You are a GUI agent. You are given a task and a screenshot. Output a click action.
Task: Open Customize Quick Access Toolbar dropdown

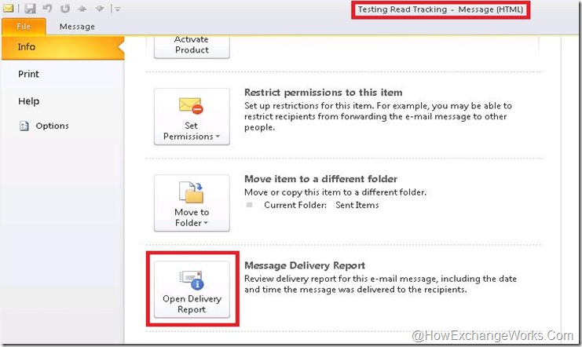[x=117, y=9]
